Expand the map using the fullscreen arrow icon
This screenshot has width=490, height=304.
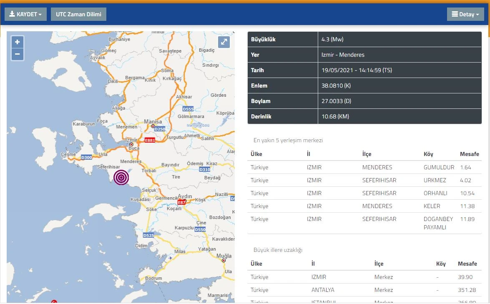224,42
